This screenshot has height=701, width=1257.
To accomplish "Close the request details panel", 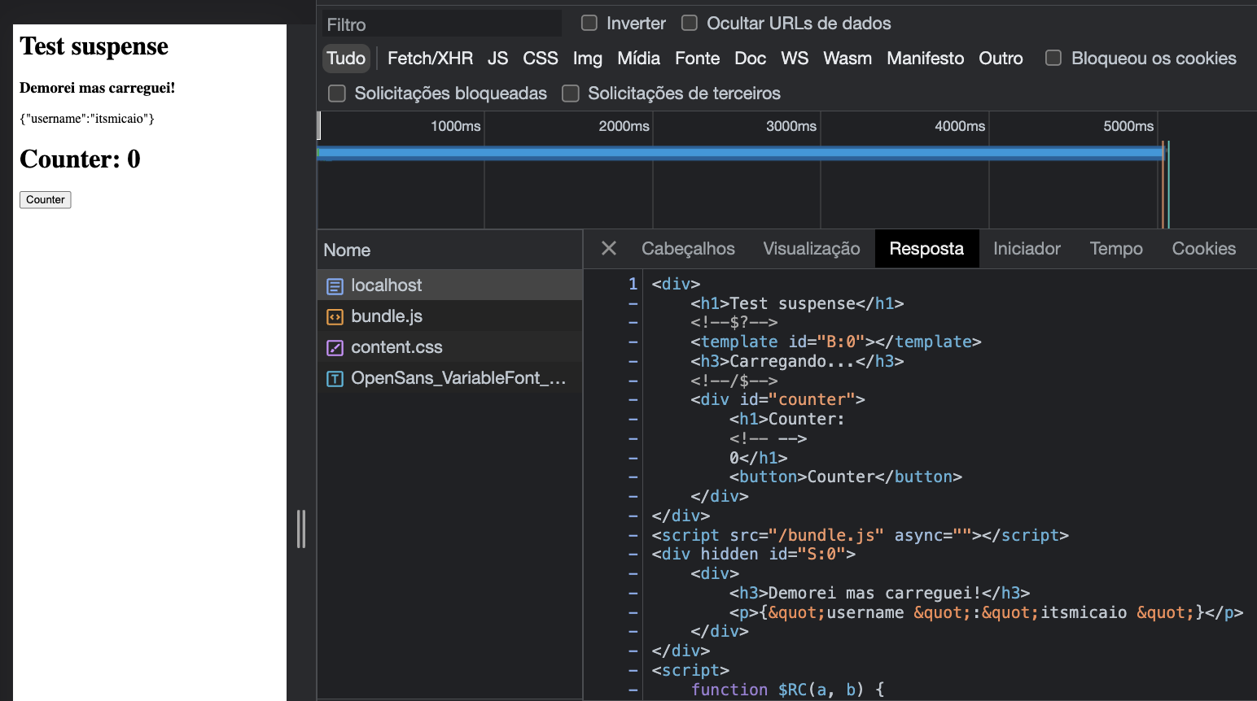I will click(609, 249).
